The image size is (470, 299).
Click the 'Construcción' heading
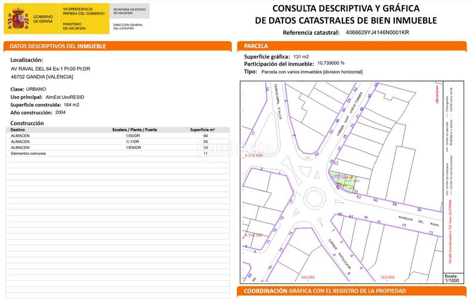[x=27, y=123]
